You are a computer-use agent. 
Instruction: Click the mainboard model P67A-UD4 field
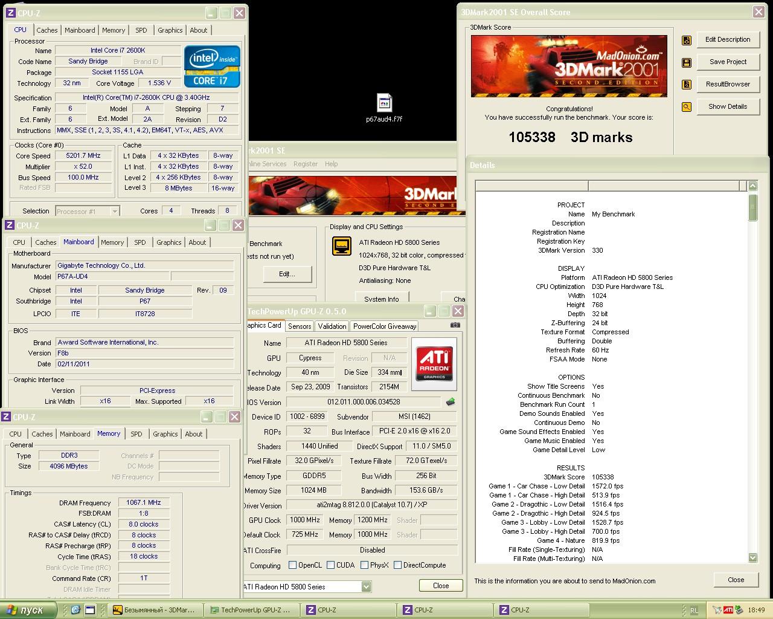(x=112, y=276)
